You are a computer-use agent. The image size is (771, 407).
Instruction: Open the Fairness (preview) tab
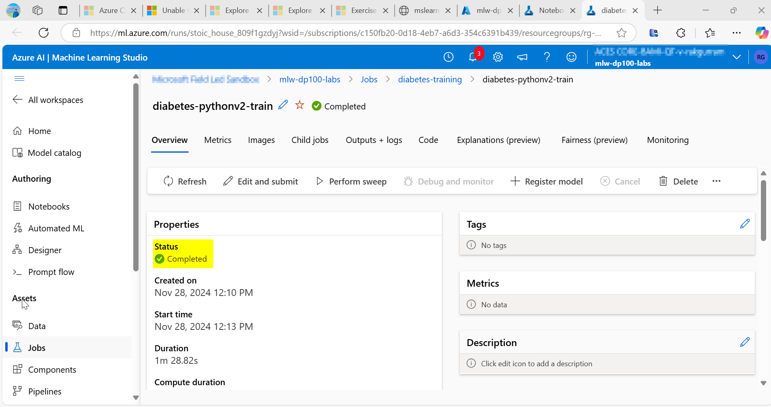tap(595, 140)
